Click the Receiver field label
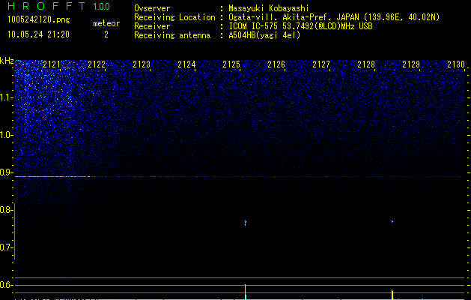The width and height of the screenshot is (471, 300). (x=152, y=26)
